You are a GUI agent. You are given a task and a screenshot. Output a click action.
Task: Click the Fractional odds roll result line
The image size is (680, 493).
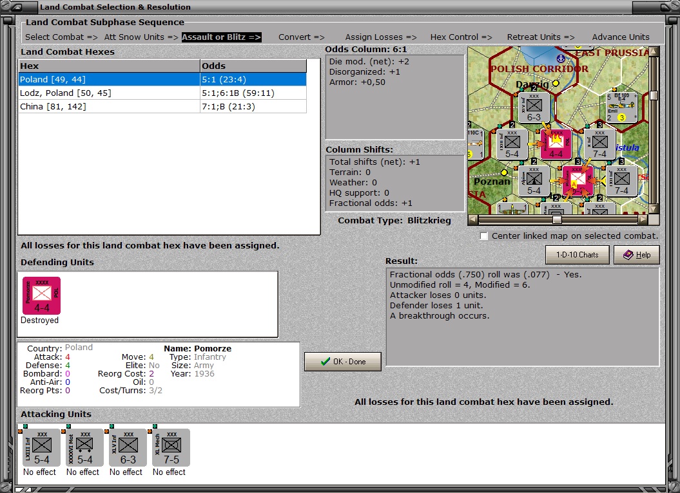(486, 275)
